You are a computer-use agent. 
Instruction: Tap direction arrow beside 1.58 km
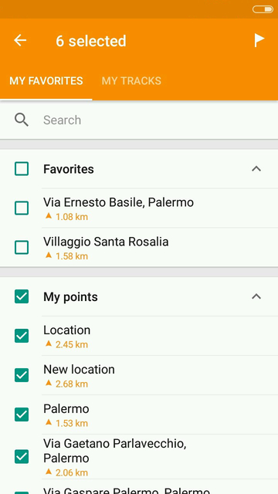(x=48, y=255)
